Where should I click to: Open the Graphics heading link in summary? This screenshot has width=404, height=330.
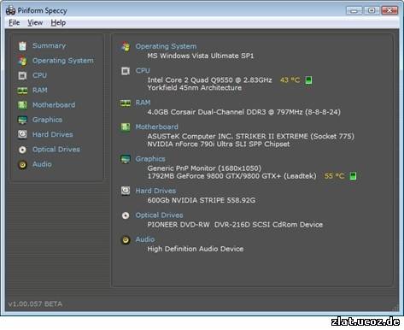pyautogui.click(x=150, y=159)
